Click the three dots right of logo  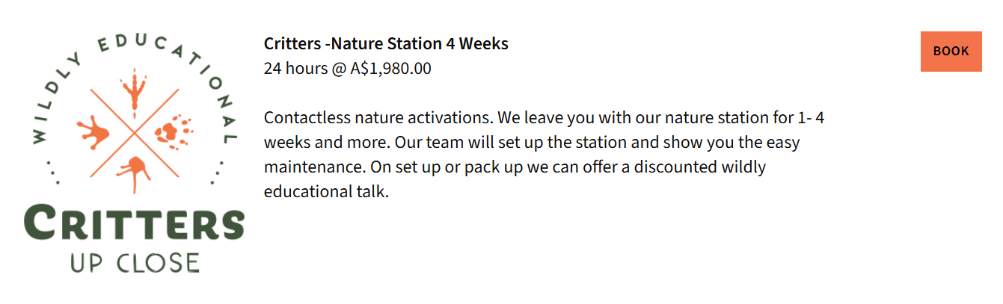pos(217,170)
